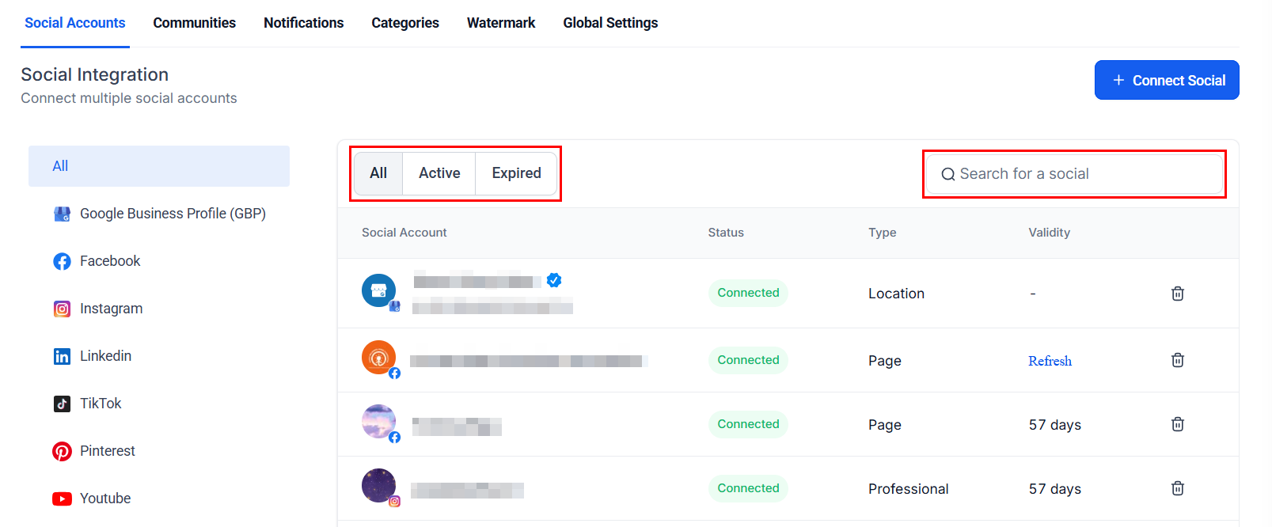The width and height of the screenshot is (1272, 527).
Task: Open Global Settings tab
Action: pos(610,23)
